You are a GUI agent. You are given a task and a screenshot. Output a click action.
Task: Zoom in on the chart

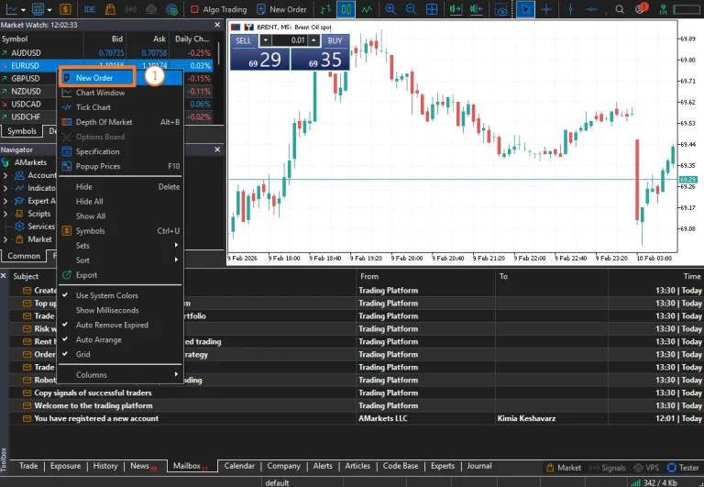[390, 9]
